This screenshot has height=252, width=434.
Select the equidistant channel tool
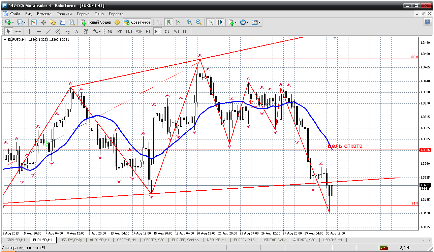[58, 31]
